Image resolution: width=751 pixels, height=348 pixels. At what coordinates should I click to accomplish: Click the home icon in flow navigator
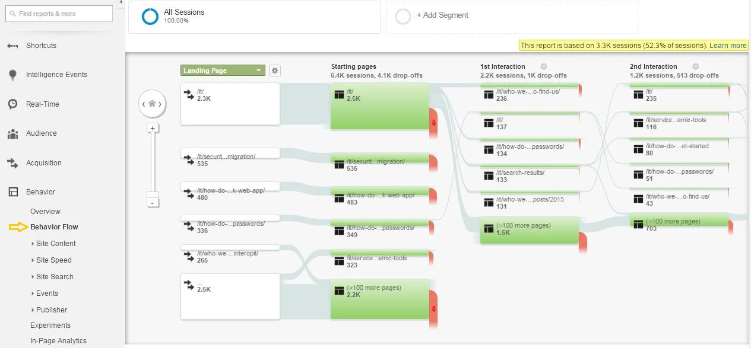pyautogui.click(x=152, y=104)
